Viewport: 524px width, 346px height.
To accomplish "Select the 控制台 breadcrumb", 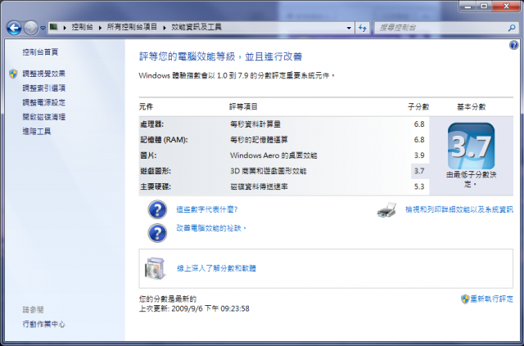I will [82, 27].
